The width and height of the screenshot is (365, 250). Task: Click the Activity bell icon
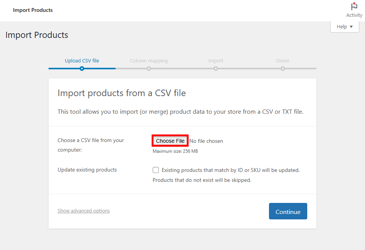pos(354,6)
